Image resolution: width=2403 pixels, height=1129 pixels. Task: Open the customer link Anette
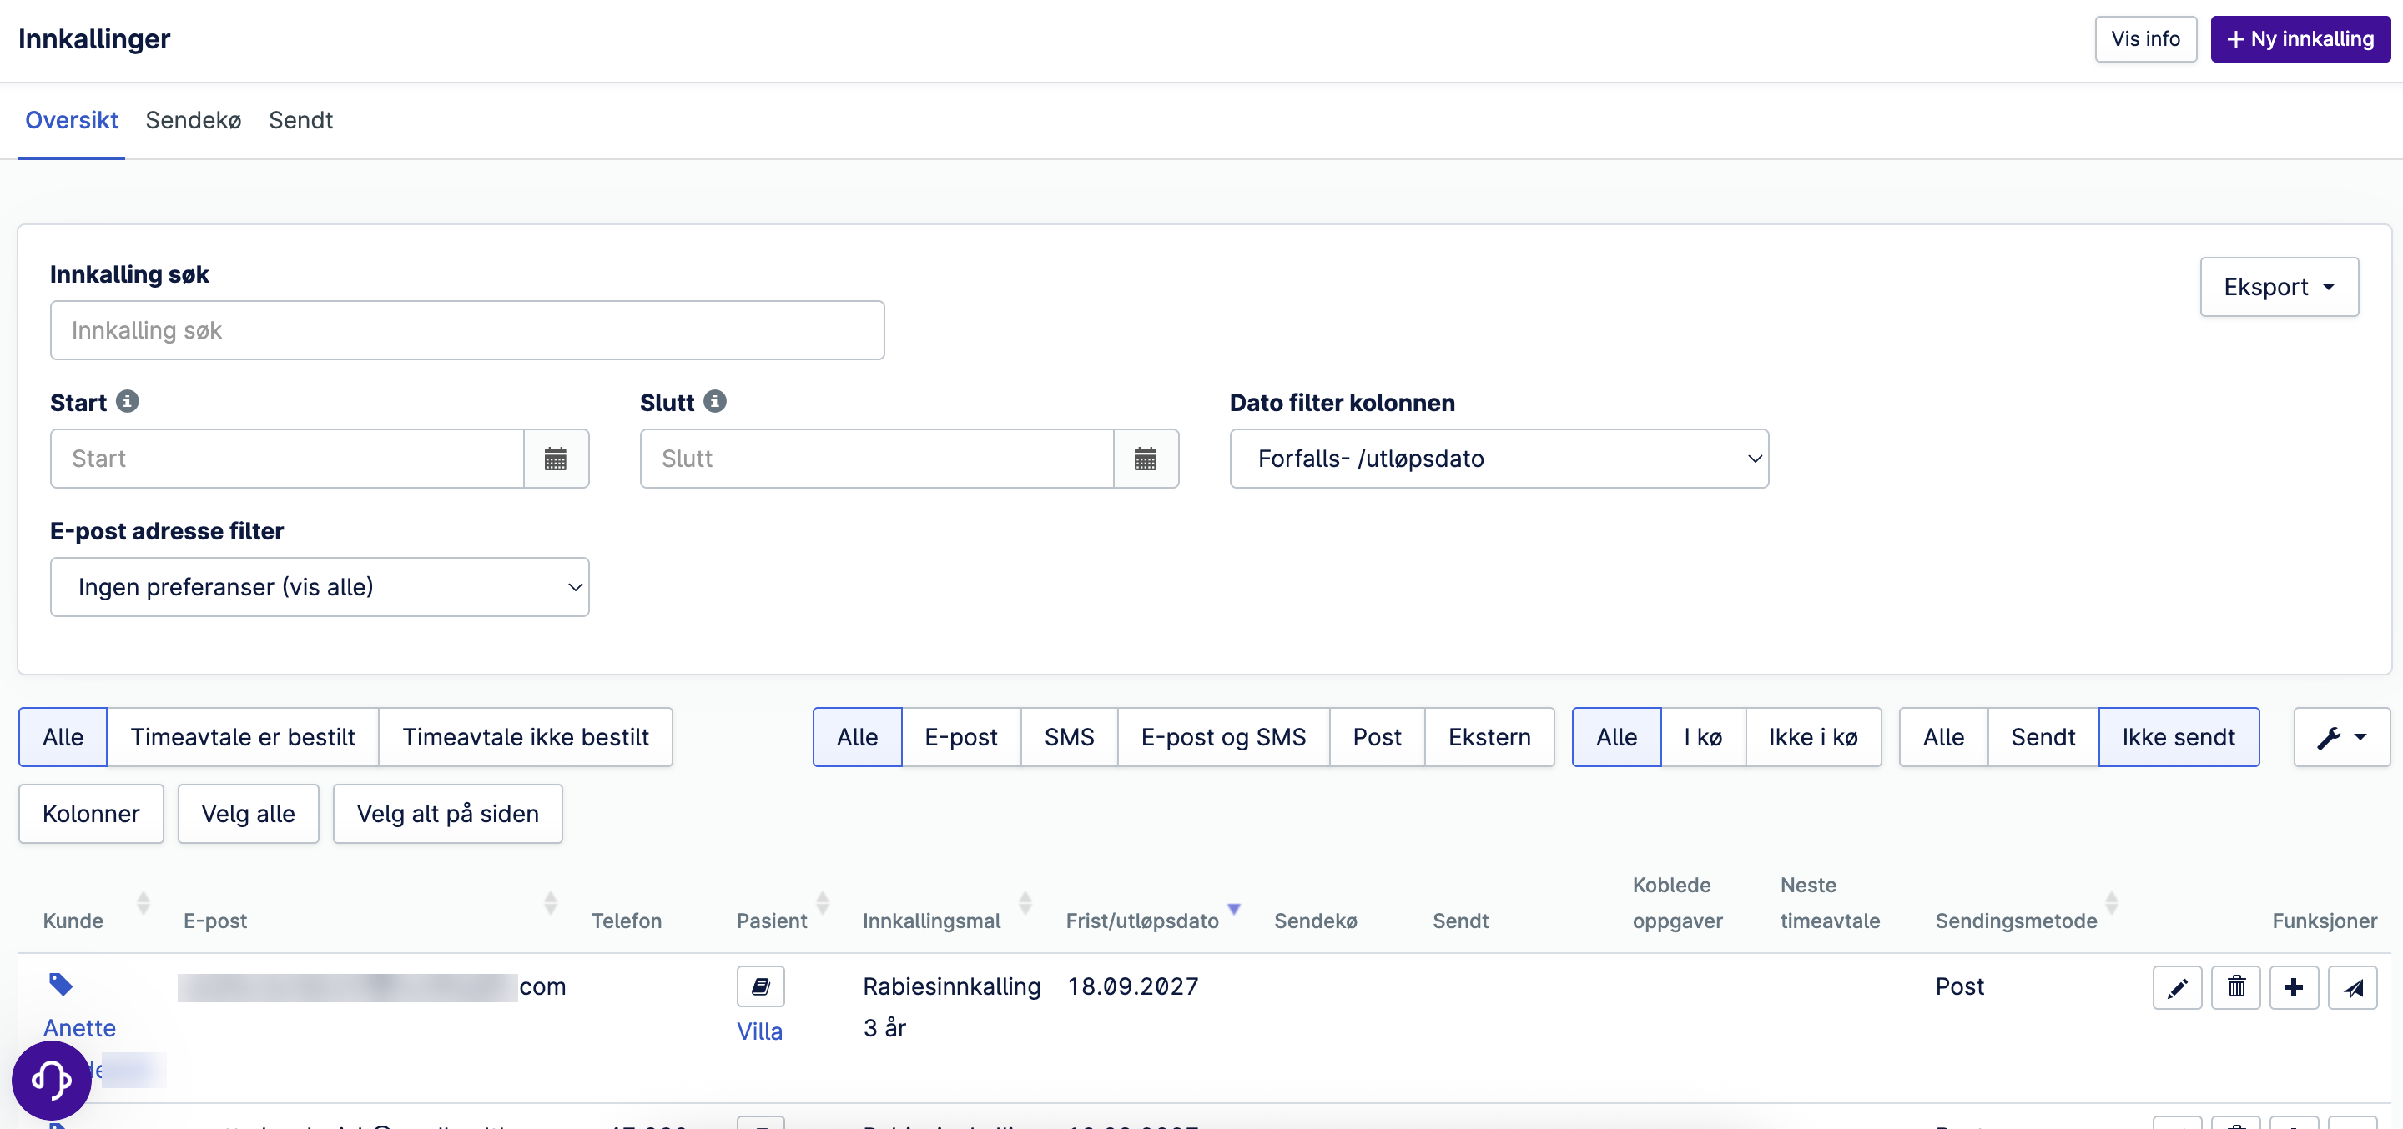(79, 1028)
